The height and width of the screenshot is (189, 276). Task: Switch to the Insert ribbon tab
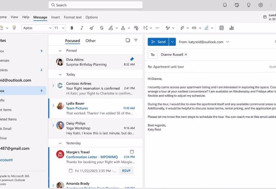(55, 17)
